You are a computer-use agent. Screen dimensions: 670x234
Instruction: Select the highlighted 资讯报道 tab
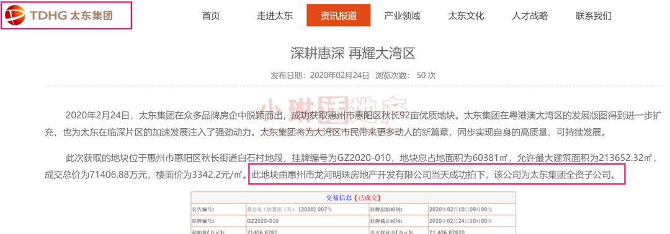click(x=339, y=15)
